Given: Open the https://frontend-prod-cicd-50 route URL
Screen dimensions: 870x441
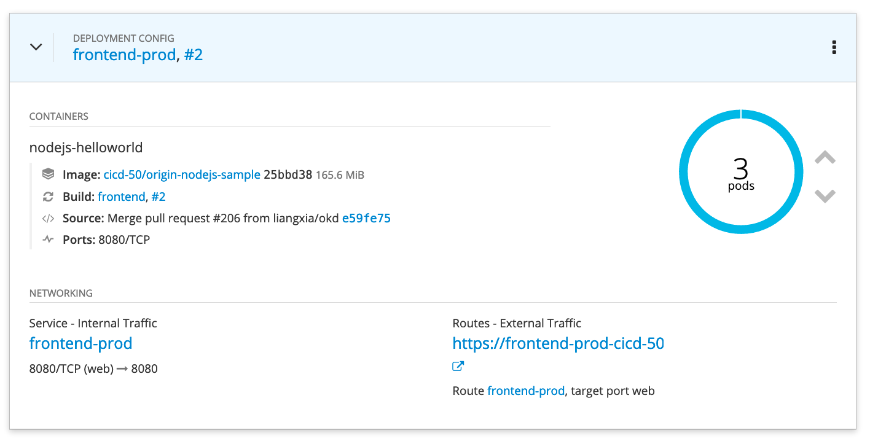Looking at the screenshot, I should coord(558,343).
